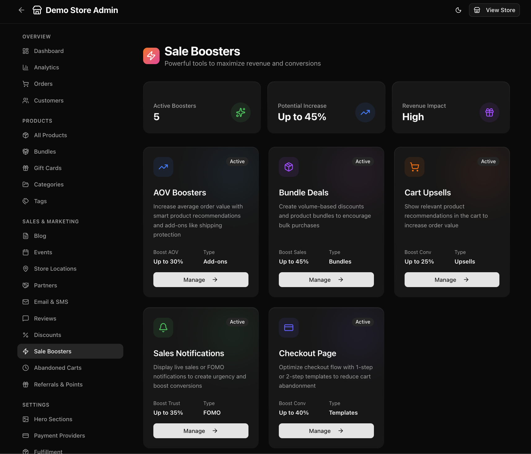Toggle dark mode with the moon icon

pyautogui.click(x=459, y=10)
